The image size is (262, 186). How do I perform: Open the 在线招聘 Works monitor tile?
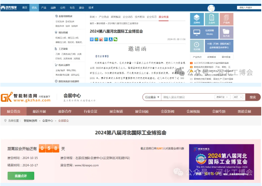(x=204, y=32)
